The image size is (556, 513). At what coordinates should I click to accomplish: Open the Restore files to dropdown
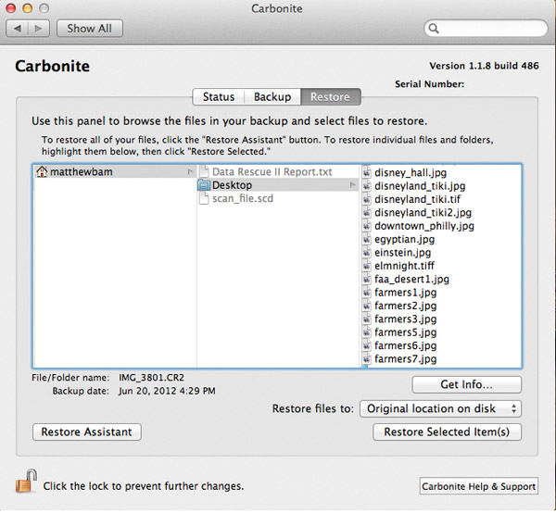pos(440,409)
